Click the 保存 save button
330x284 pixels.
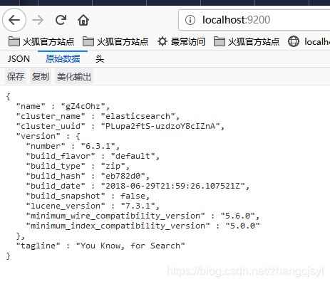[x=16, y=76]
